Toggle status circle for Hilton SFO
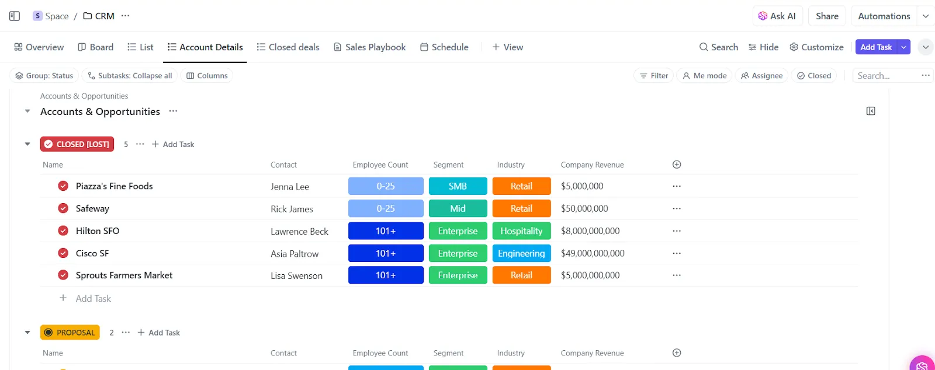This screenshot has height=370, width=935. pyautogui.click(x=63, y=231)
